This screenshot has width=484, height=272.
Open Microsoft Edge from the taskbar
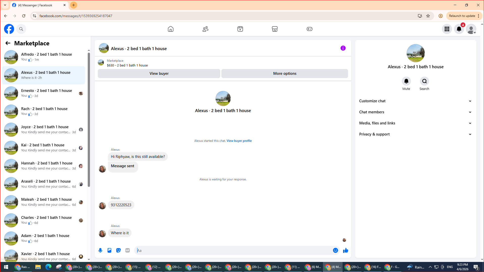pos(48,267)
